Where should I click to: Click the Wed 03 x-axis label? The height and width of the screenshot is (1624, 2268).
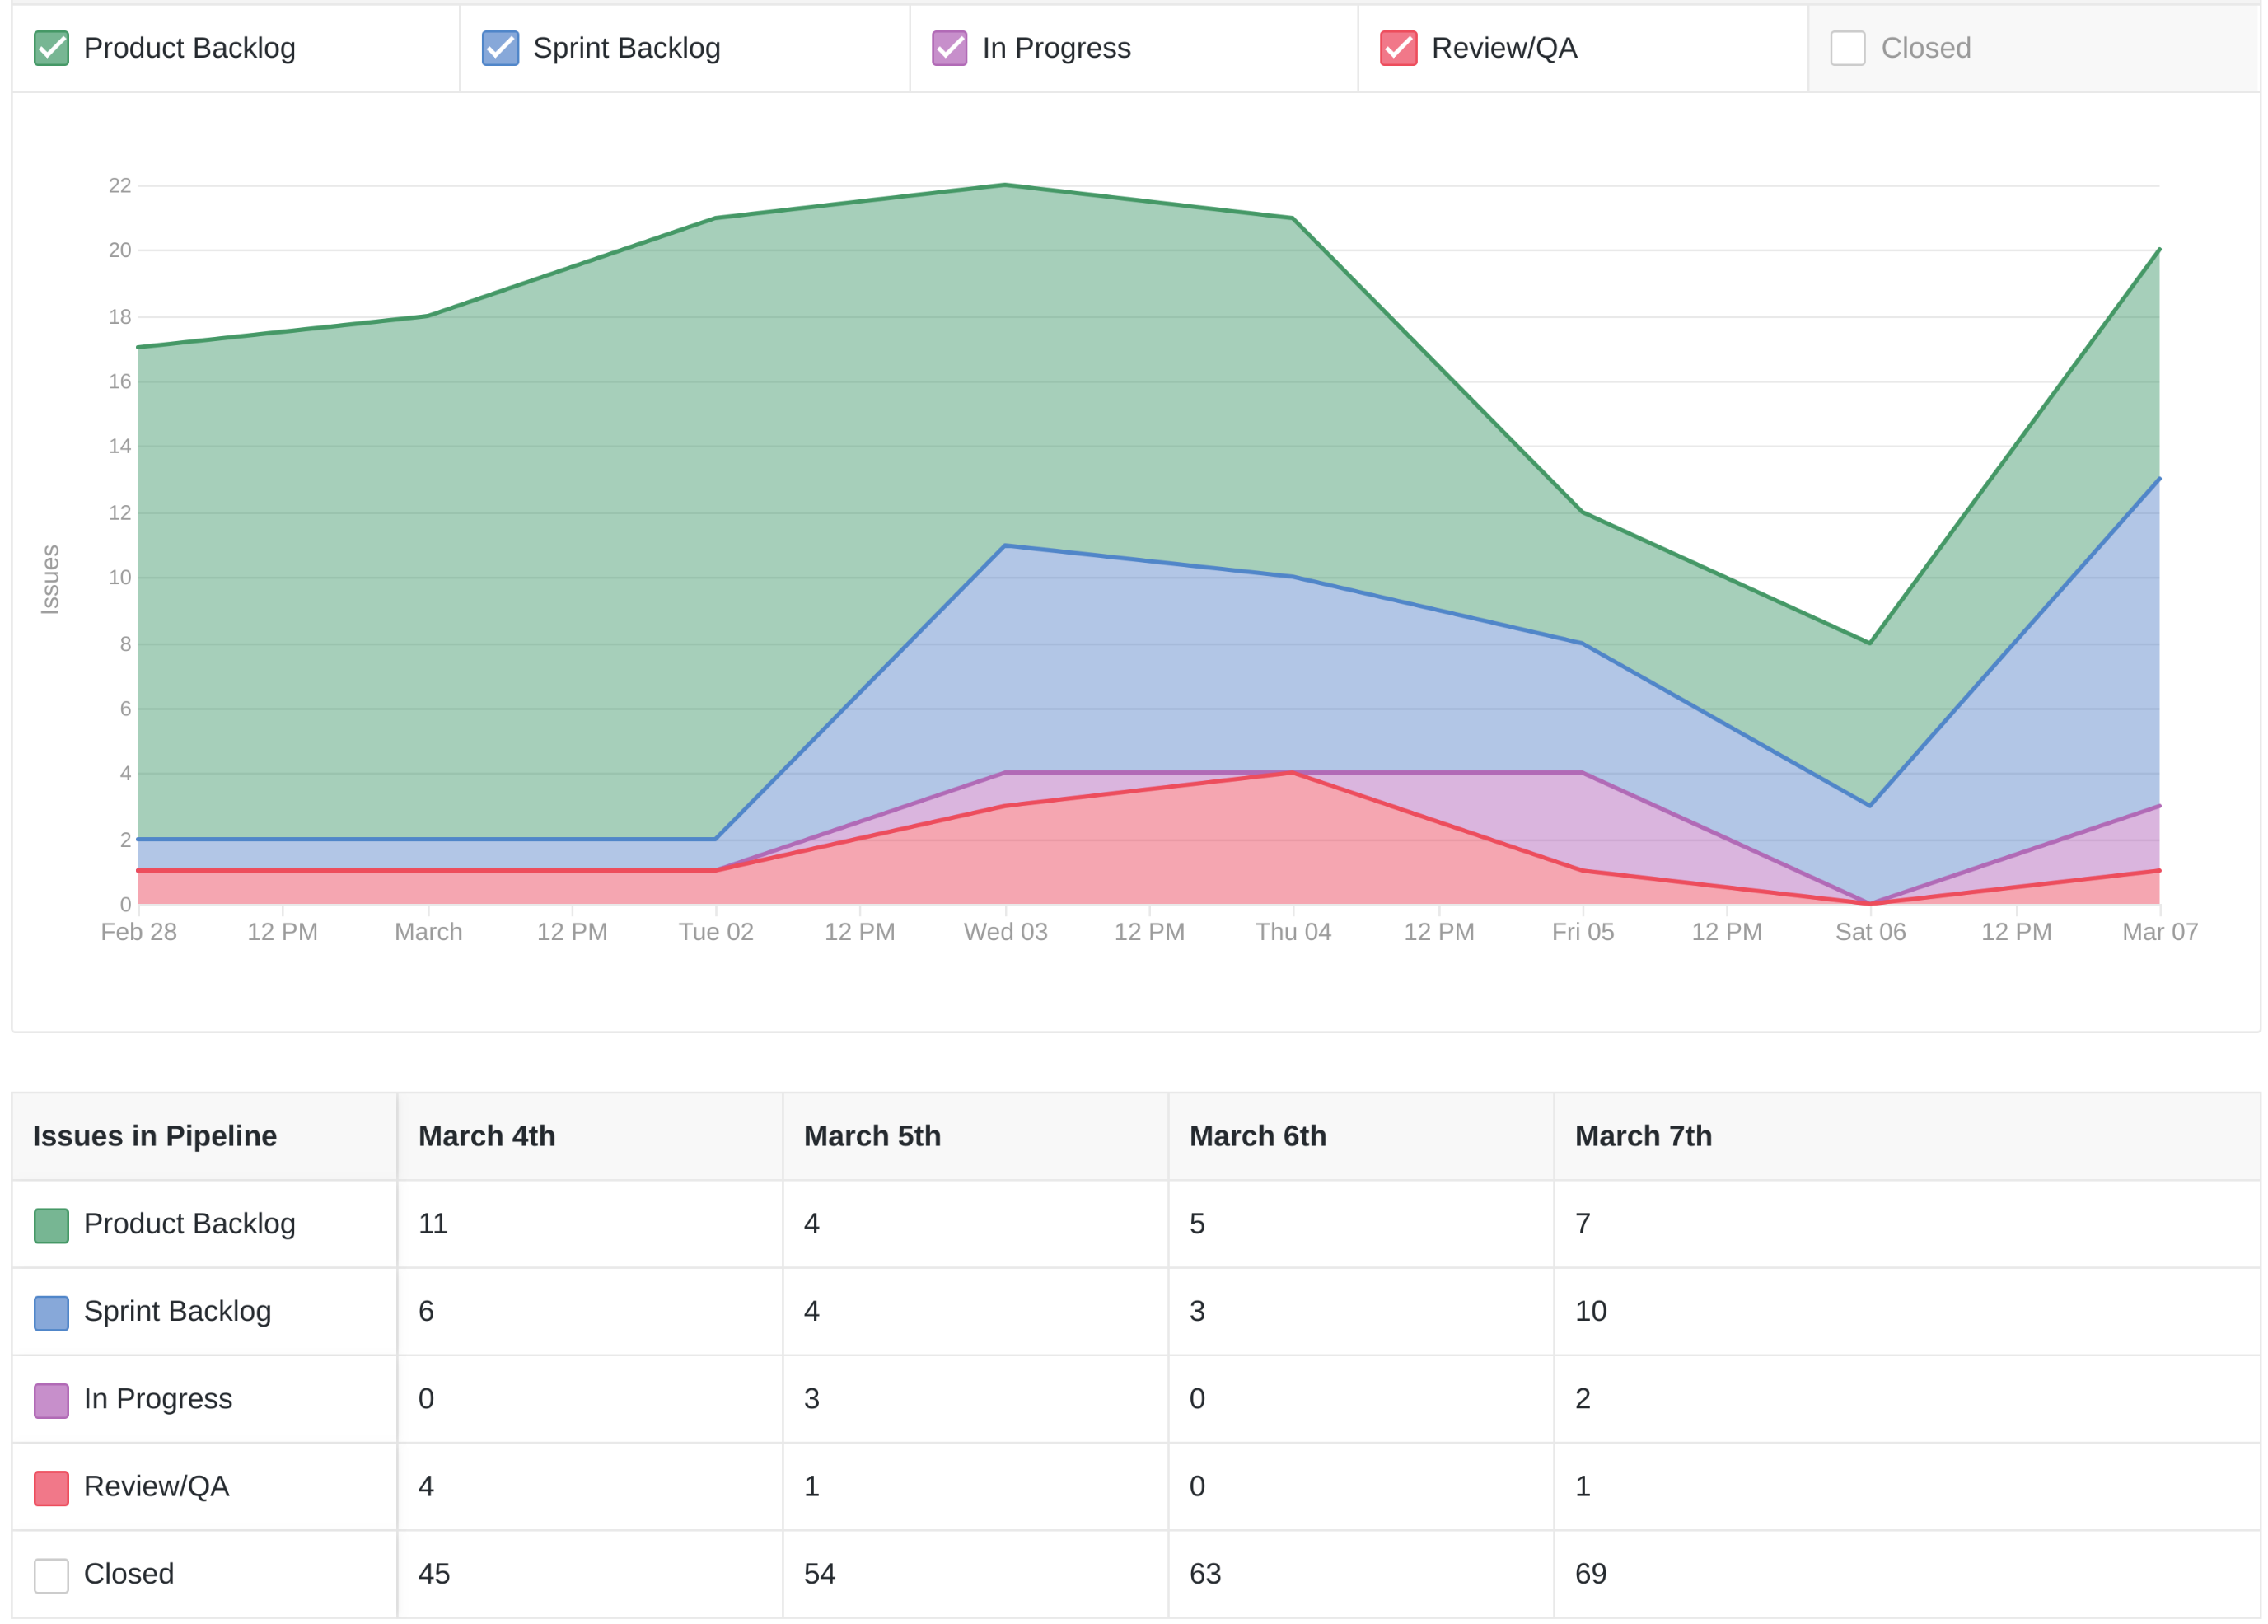[x=1004, y=931]
